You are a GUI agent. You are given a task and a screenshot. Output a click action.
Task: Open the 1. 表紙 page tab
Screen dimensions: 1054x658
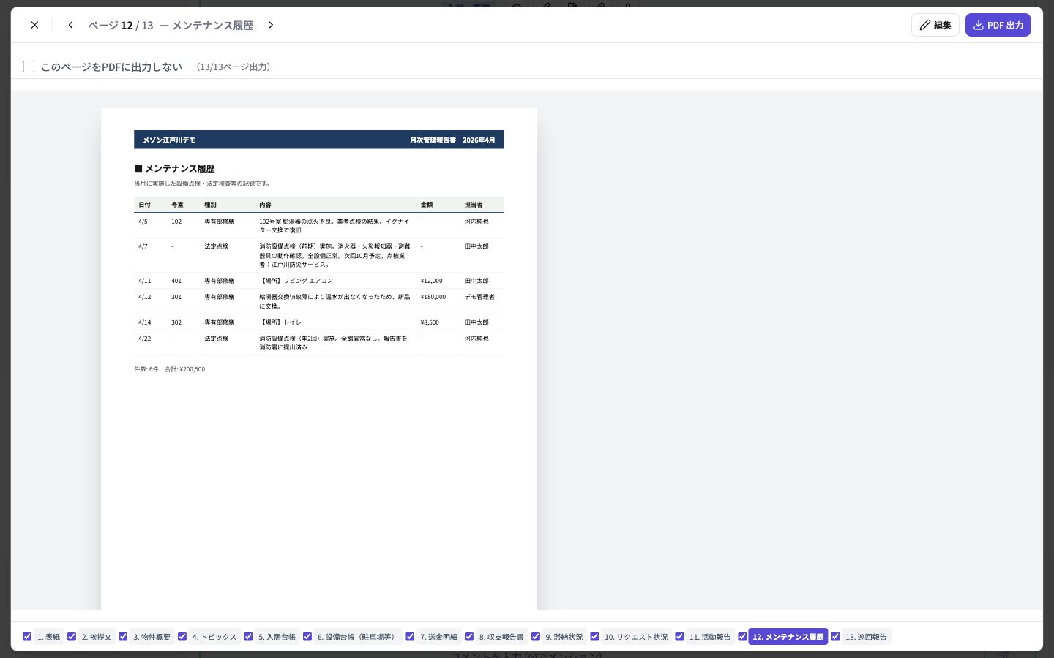(x=49, y=637)
